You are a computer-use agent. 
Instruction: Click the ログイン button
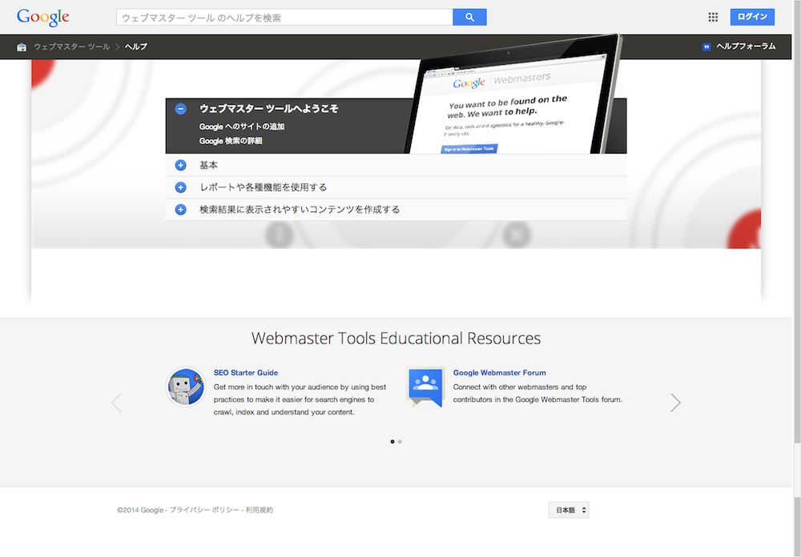[751, 17]
